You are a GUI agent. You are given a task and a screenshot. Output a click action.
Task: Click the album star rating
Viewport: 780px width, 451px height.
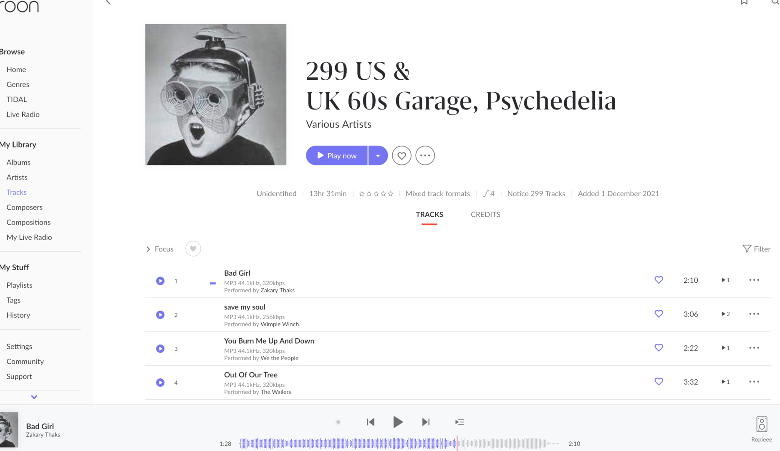pyautogui.click(x=376, y=194)
